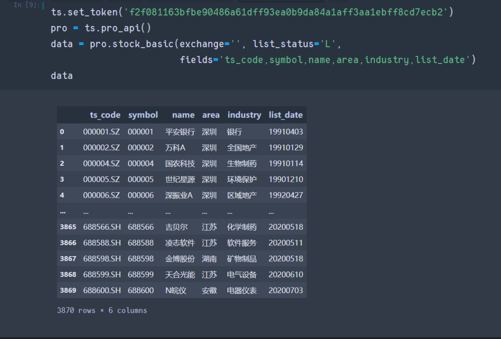
Task: Click the industry column header
Action: [244, 115]
